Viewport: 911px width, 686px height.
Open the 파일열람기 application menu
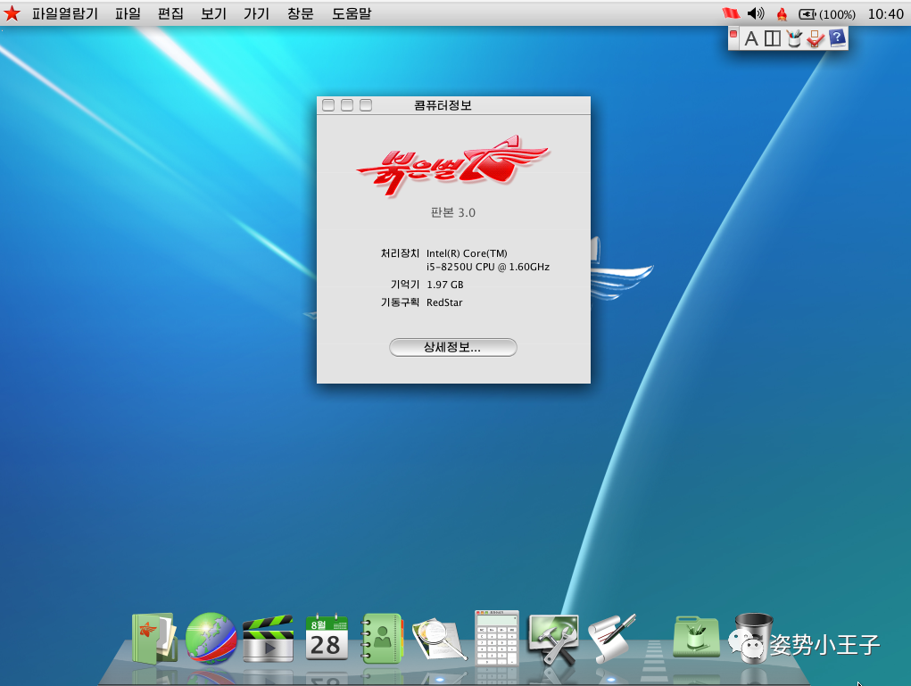click(64, 13)
